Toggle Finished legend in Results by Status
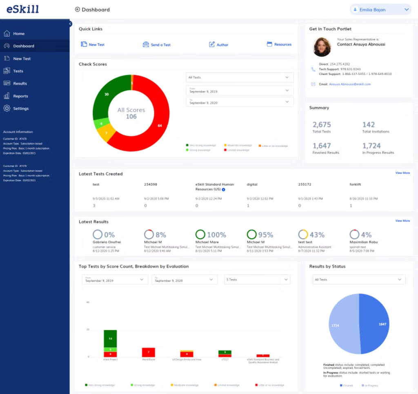 pos(347,385)
